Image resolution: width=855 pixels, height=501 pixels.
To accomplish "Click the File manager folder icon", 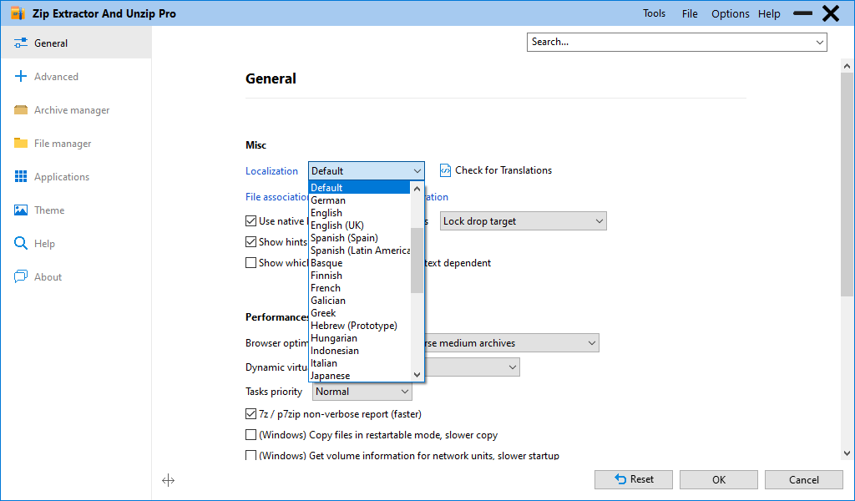I will coord(21,143).
